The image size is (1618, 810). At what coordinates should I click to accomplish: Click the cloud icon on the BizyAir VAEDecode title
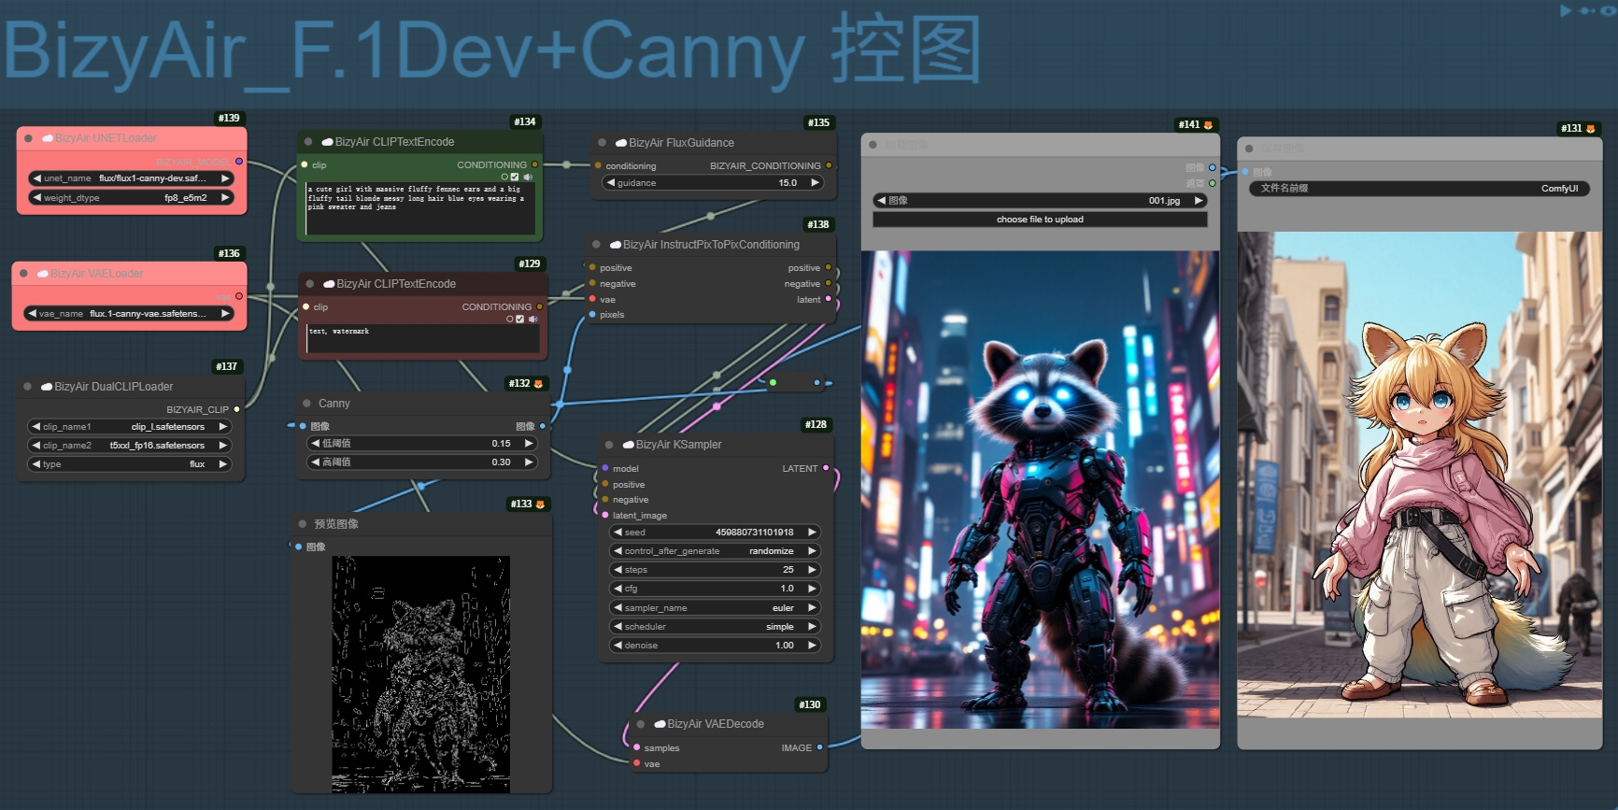pos(660,724)
